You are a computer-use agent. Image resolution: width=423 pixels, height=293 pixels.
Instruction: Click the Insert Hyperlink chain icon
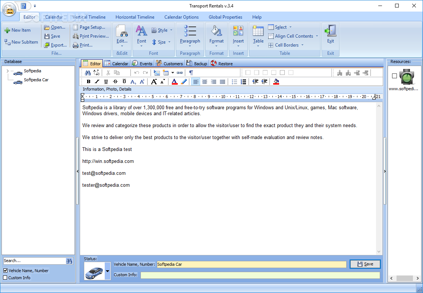coord(180,73)
